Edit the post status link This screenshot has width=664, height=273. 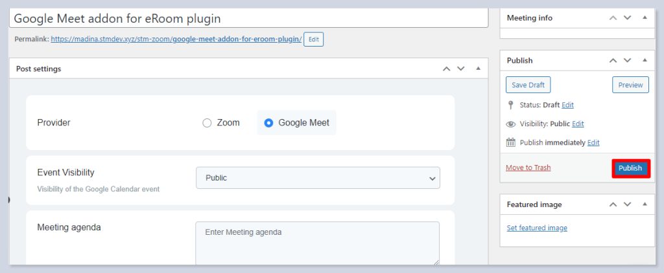[567, 105]
